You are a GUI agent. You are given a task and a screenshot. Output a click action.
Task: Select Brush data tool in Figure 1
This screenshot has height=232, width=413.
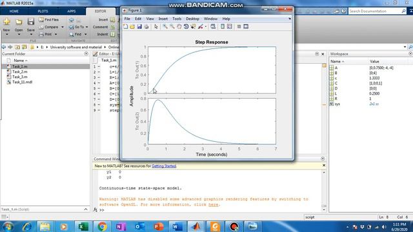pos(201,26)
